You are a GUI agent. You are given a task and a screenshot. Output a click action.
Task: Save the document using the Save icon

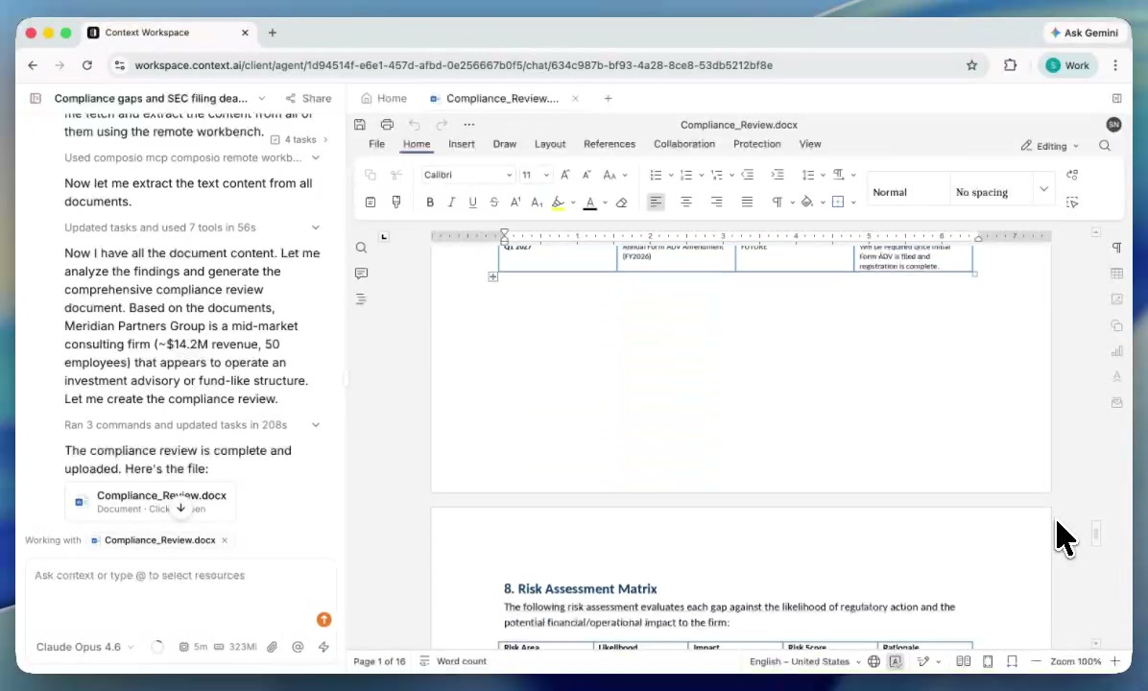(x=360, y=125)
